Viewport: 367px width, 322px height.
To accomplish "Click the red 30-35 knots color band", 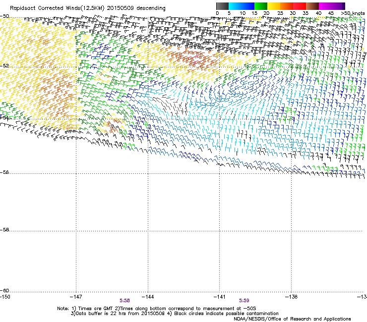I will click(x=300, y=6).
